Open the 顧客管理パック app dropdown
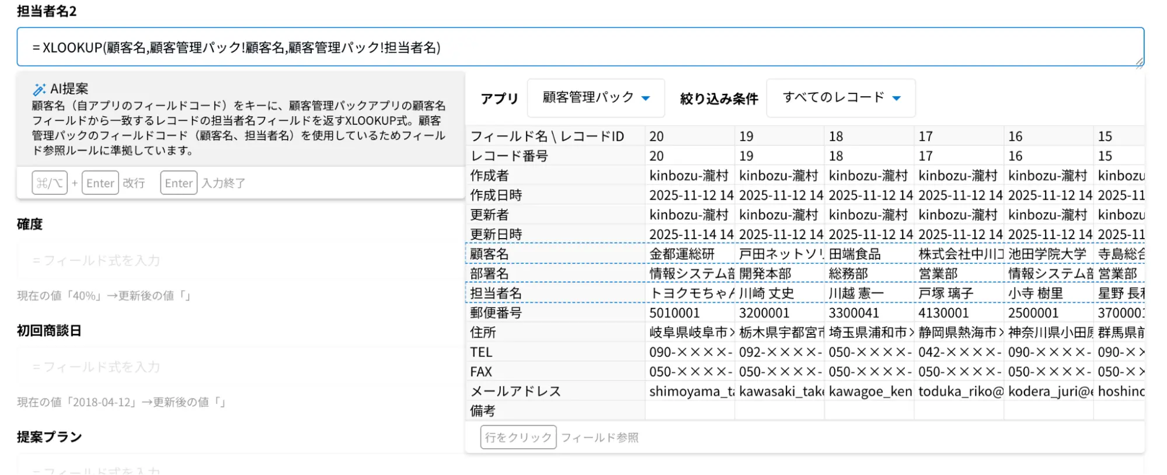The image size is (1167, 475). tap(595, 98)
